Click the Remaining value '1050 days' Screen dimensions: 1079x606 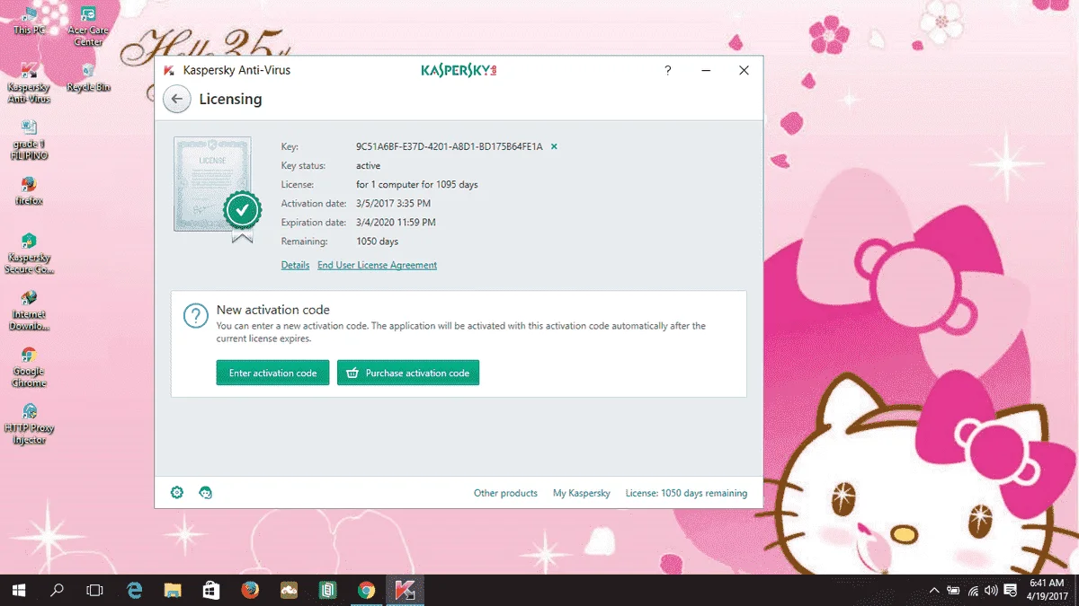click(377, 242)
